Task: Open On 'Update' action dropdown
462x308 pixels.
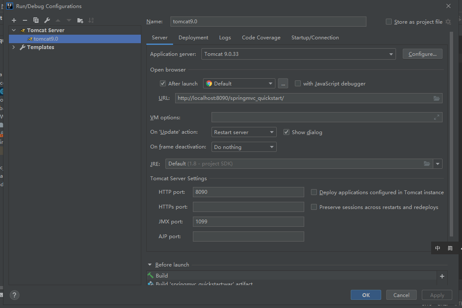Action: tap(244, 132)
